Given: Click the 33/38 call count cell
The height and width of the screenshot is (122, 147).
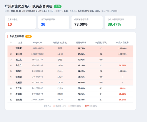Looking at the screenshot, I should pos(60,100).
